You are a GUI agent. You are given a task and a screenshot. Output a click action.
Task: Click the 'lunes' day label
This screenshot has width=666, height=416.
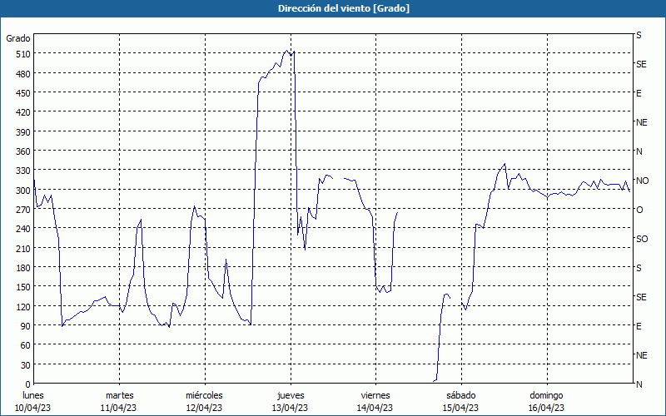(x=33, y=395)
